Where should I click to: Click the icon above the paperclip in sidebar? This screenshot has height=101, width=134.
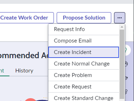pyautogui.click(x=126, y=78)
